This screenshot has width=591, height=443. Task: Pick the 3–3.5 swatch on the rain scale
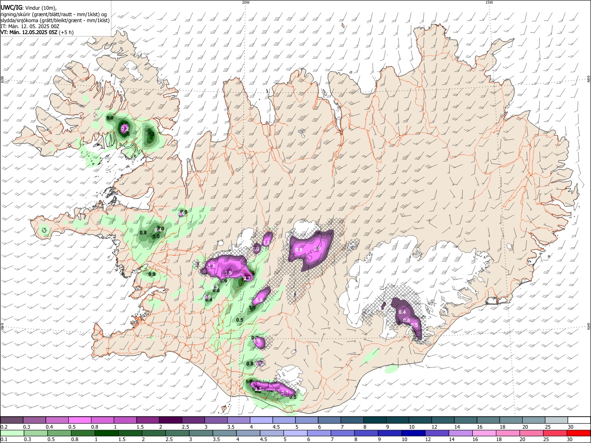coord(201,433)
